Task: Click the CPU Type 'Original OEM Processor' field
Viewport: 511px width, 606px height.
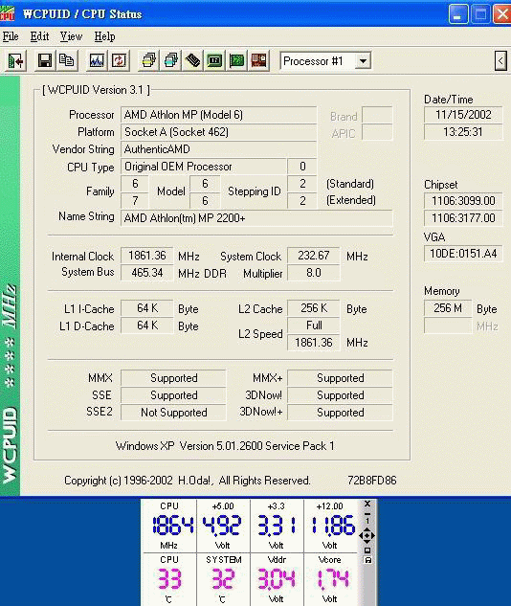Action: (x=204, y=167)
